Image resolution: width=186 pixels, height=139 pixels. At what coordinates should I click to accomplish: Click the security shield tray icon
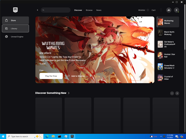[164, 136]
